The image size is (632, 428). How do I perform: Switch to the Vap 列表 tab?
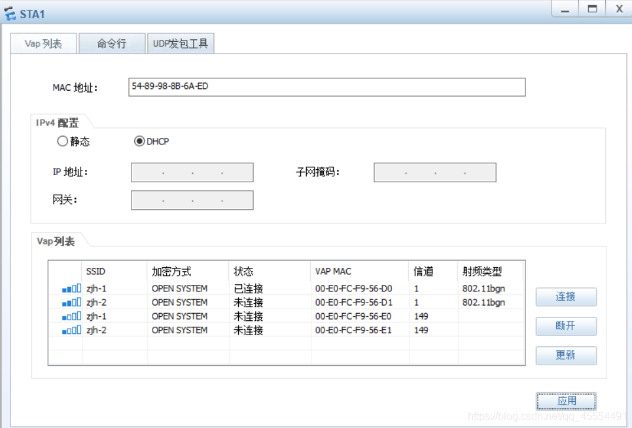[x=43, y=44]
